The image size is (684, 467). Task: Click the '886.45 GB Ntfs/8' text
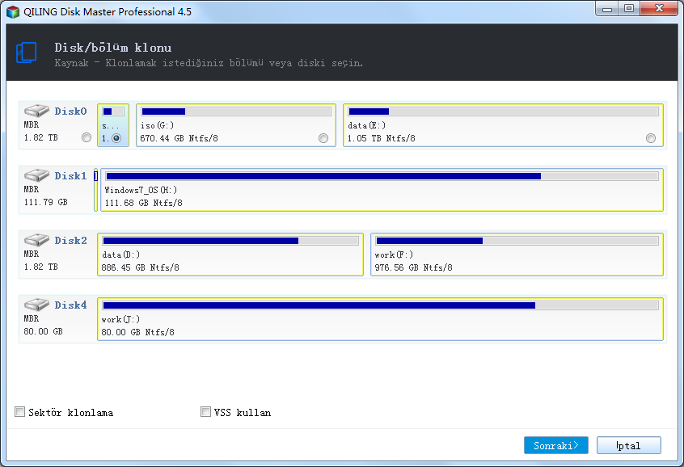coord(140,267)
